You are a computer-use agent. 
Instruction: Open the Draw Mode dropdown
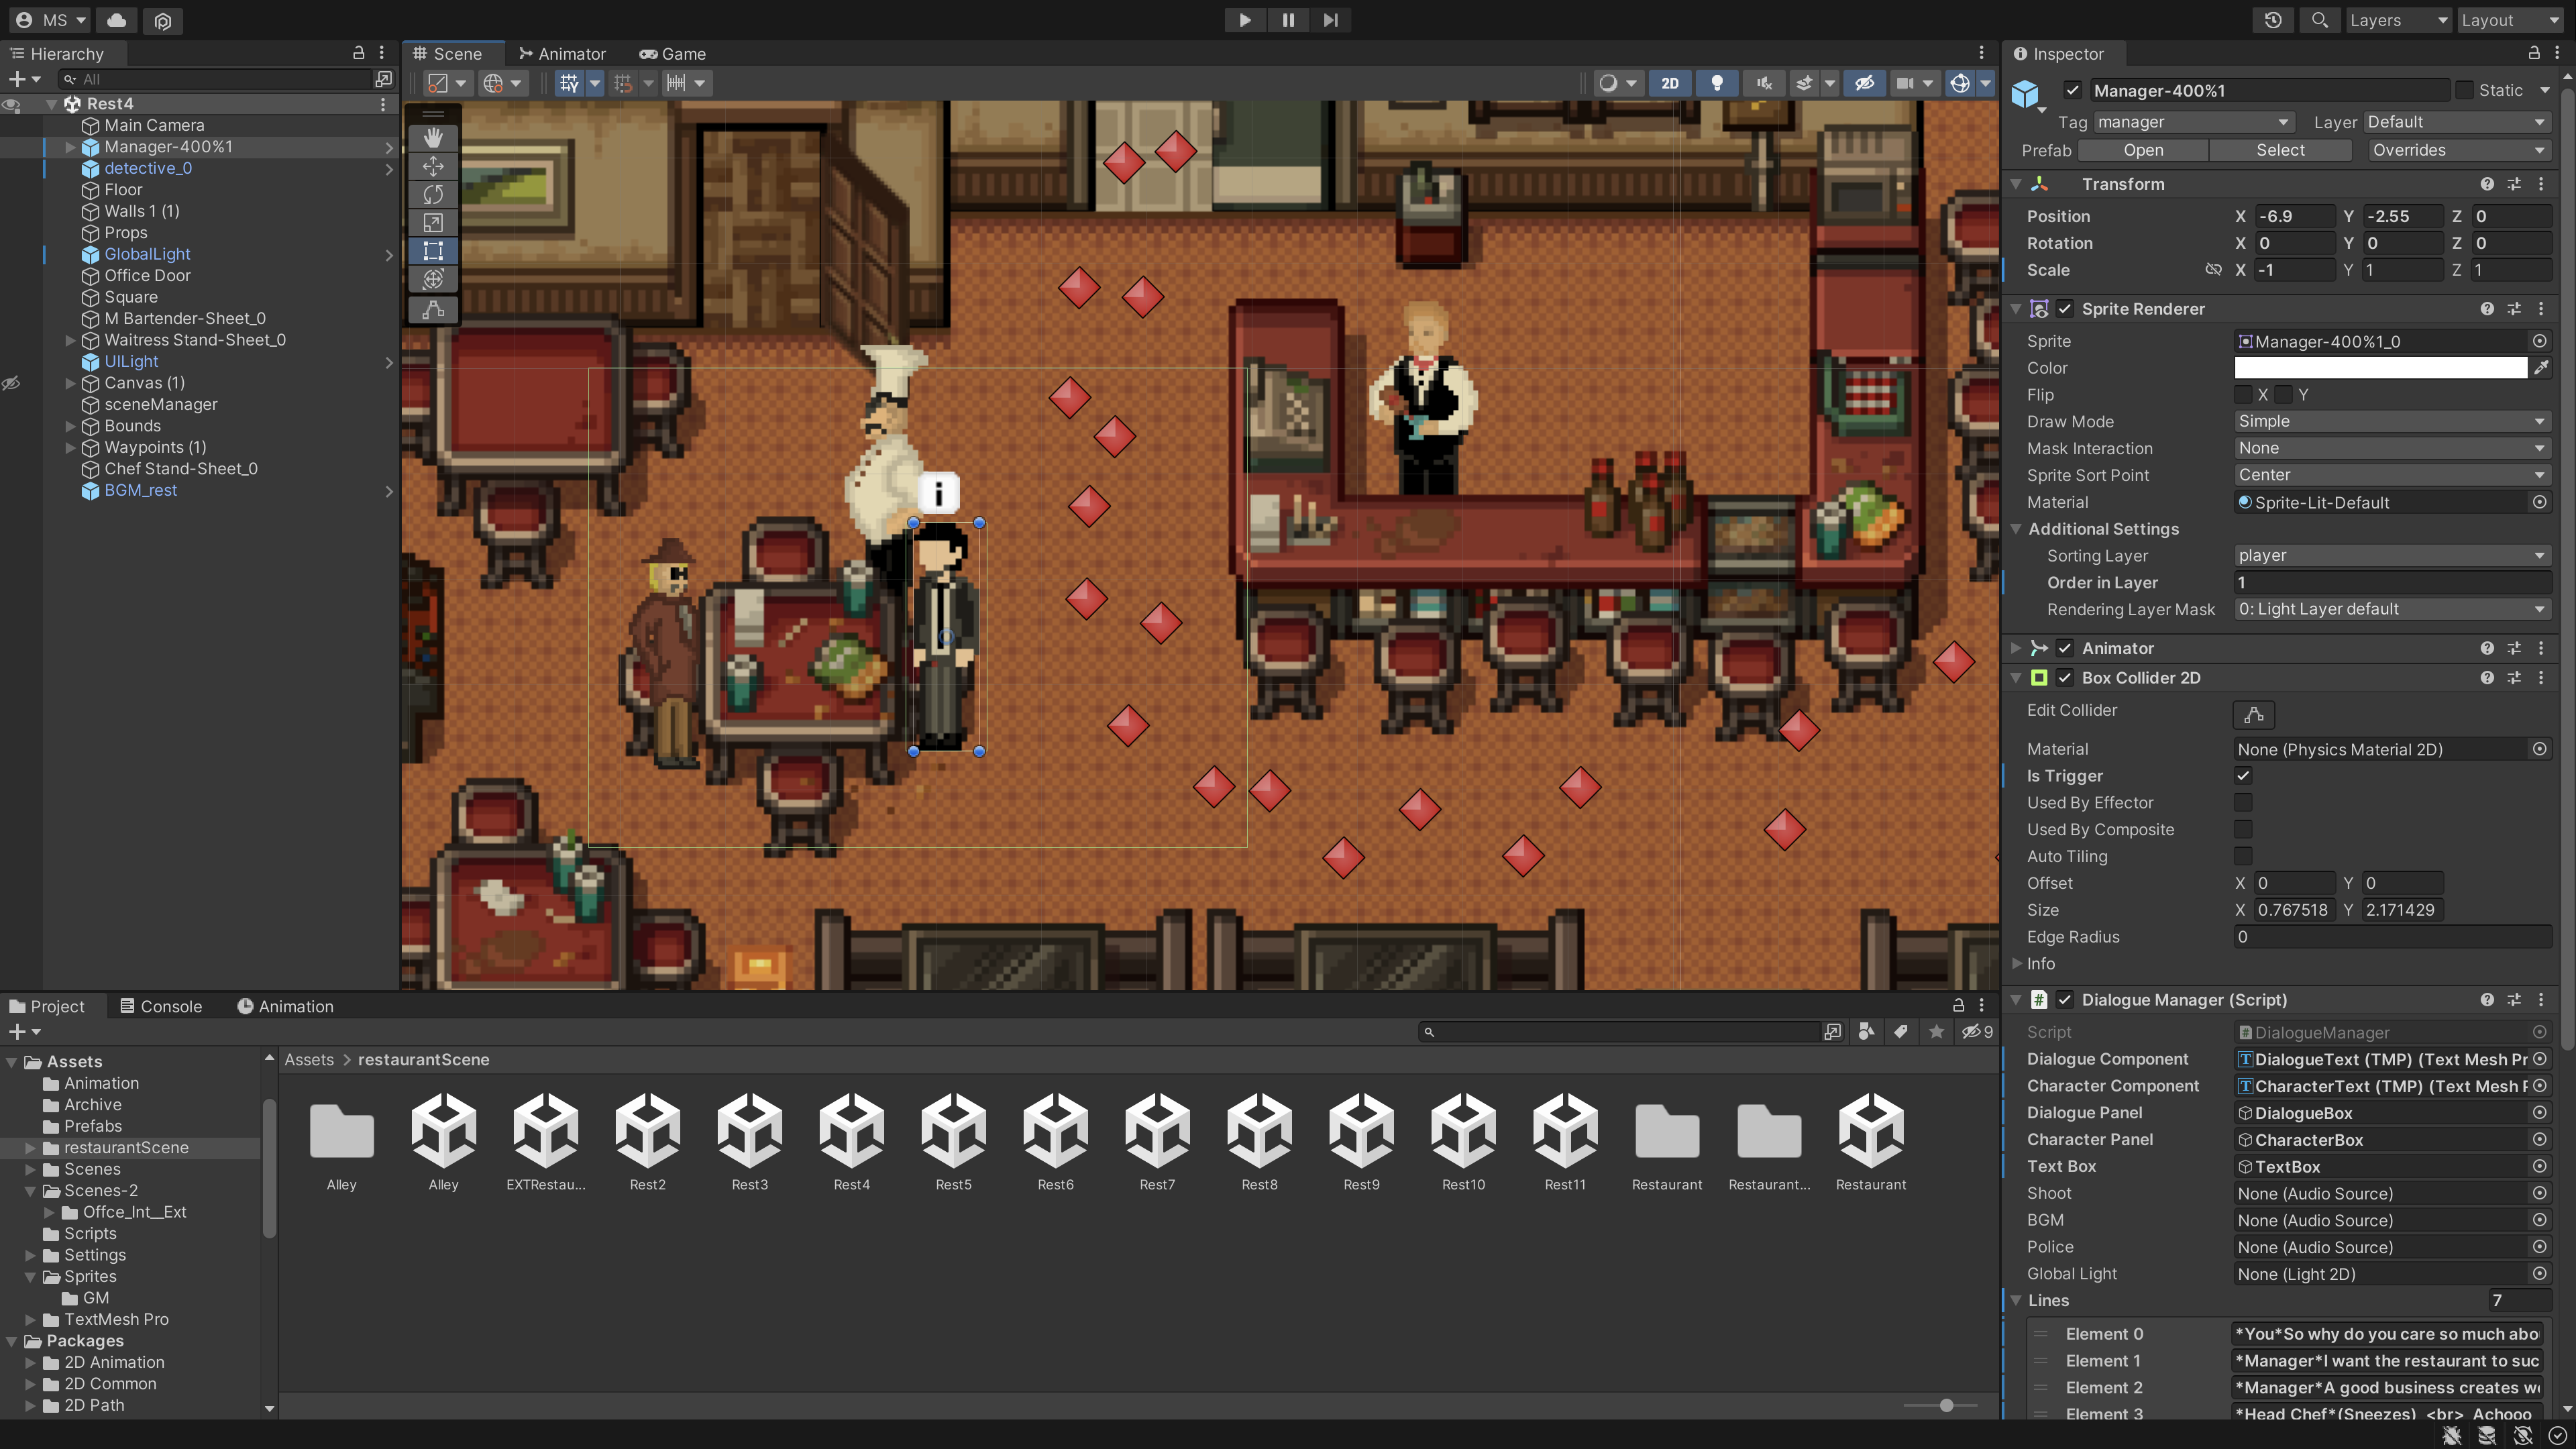click(2393, 422)
